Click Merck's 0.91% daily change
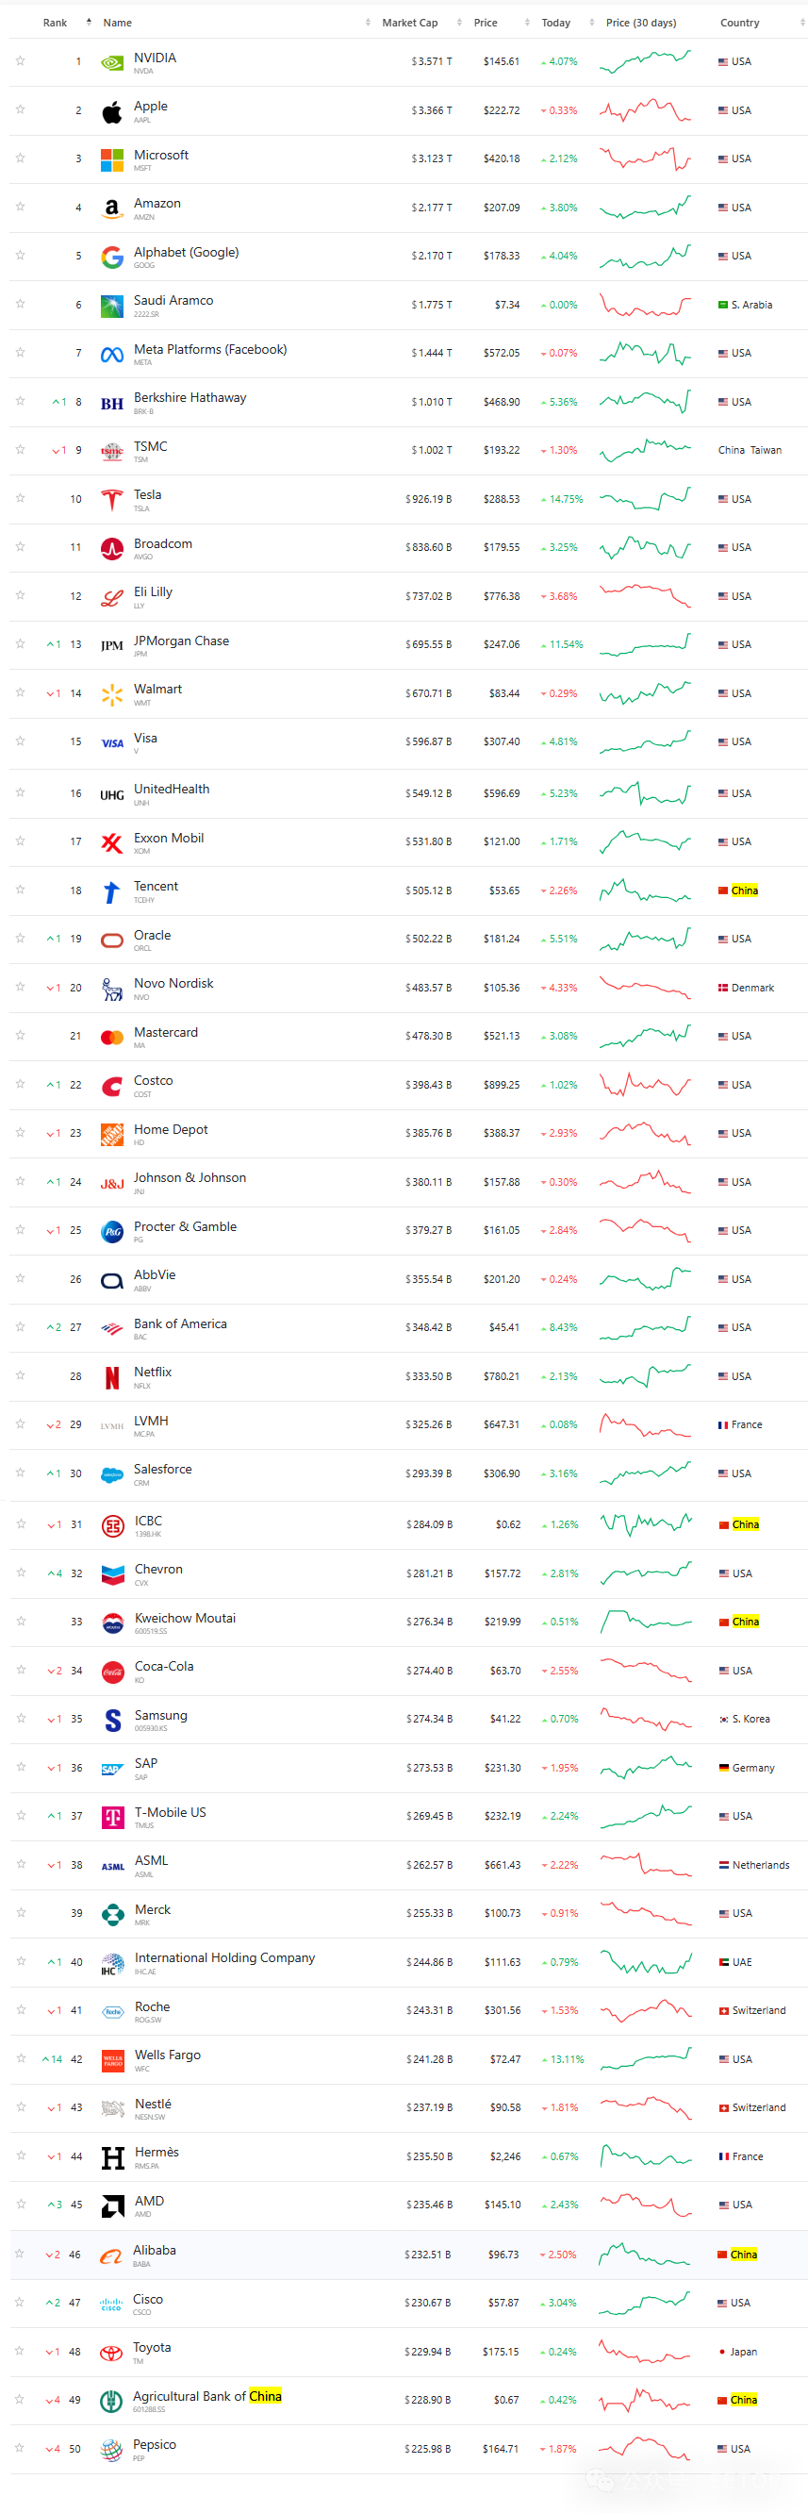Image resolution: width=808 pixels, height=2513 pixels. click(560, 1913)
